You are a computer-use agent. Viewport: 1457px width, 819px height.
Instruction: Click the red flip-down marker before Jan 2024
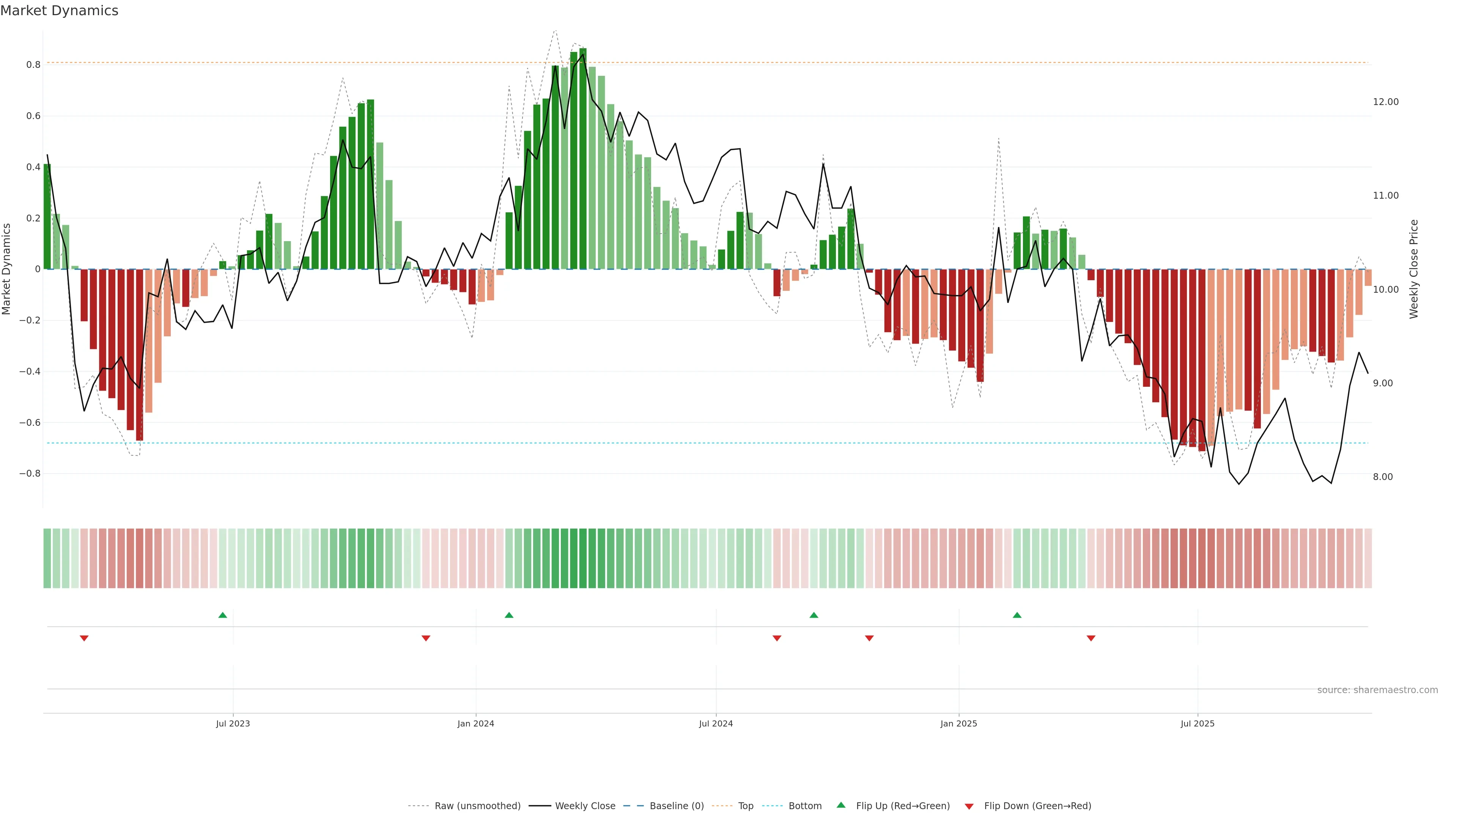pos(426,638)
